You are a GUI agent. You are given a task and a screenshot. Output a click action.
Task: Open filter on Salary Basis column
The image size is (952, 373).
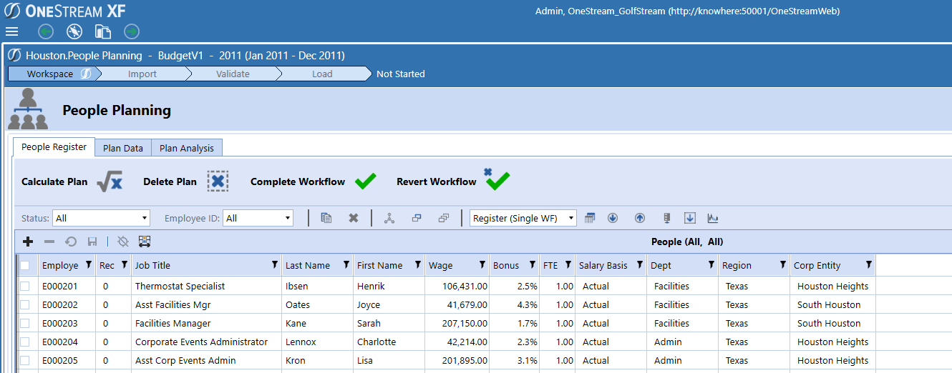(639, 264)
